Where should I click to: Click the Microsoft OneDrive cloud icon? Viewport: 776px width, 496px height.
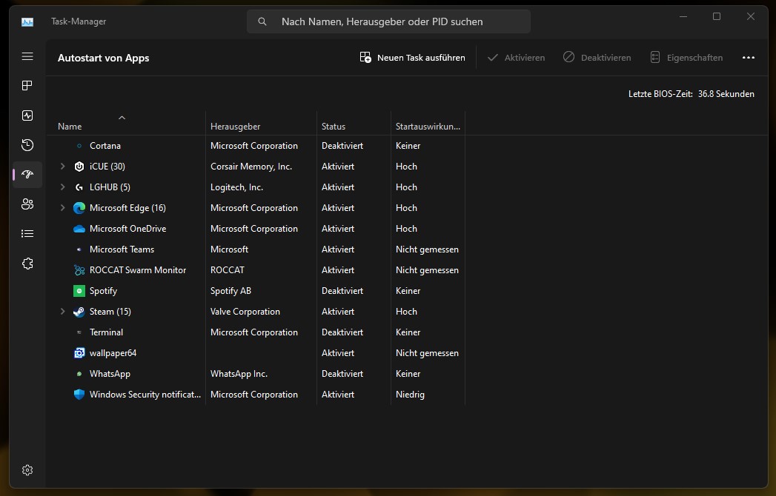tap(79, 229)
